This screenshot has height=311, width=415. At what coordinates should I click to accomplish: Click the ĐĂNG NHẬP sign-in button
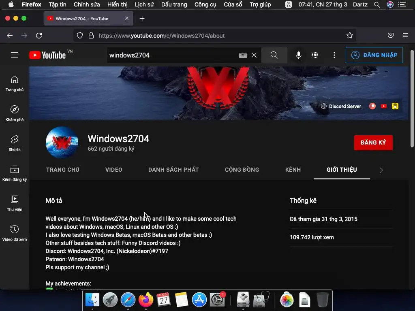pos(374,55)
